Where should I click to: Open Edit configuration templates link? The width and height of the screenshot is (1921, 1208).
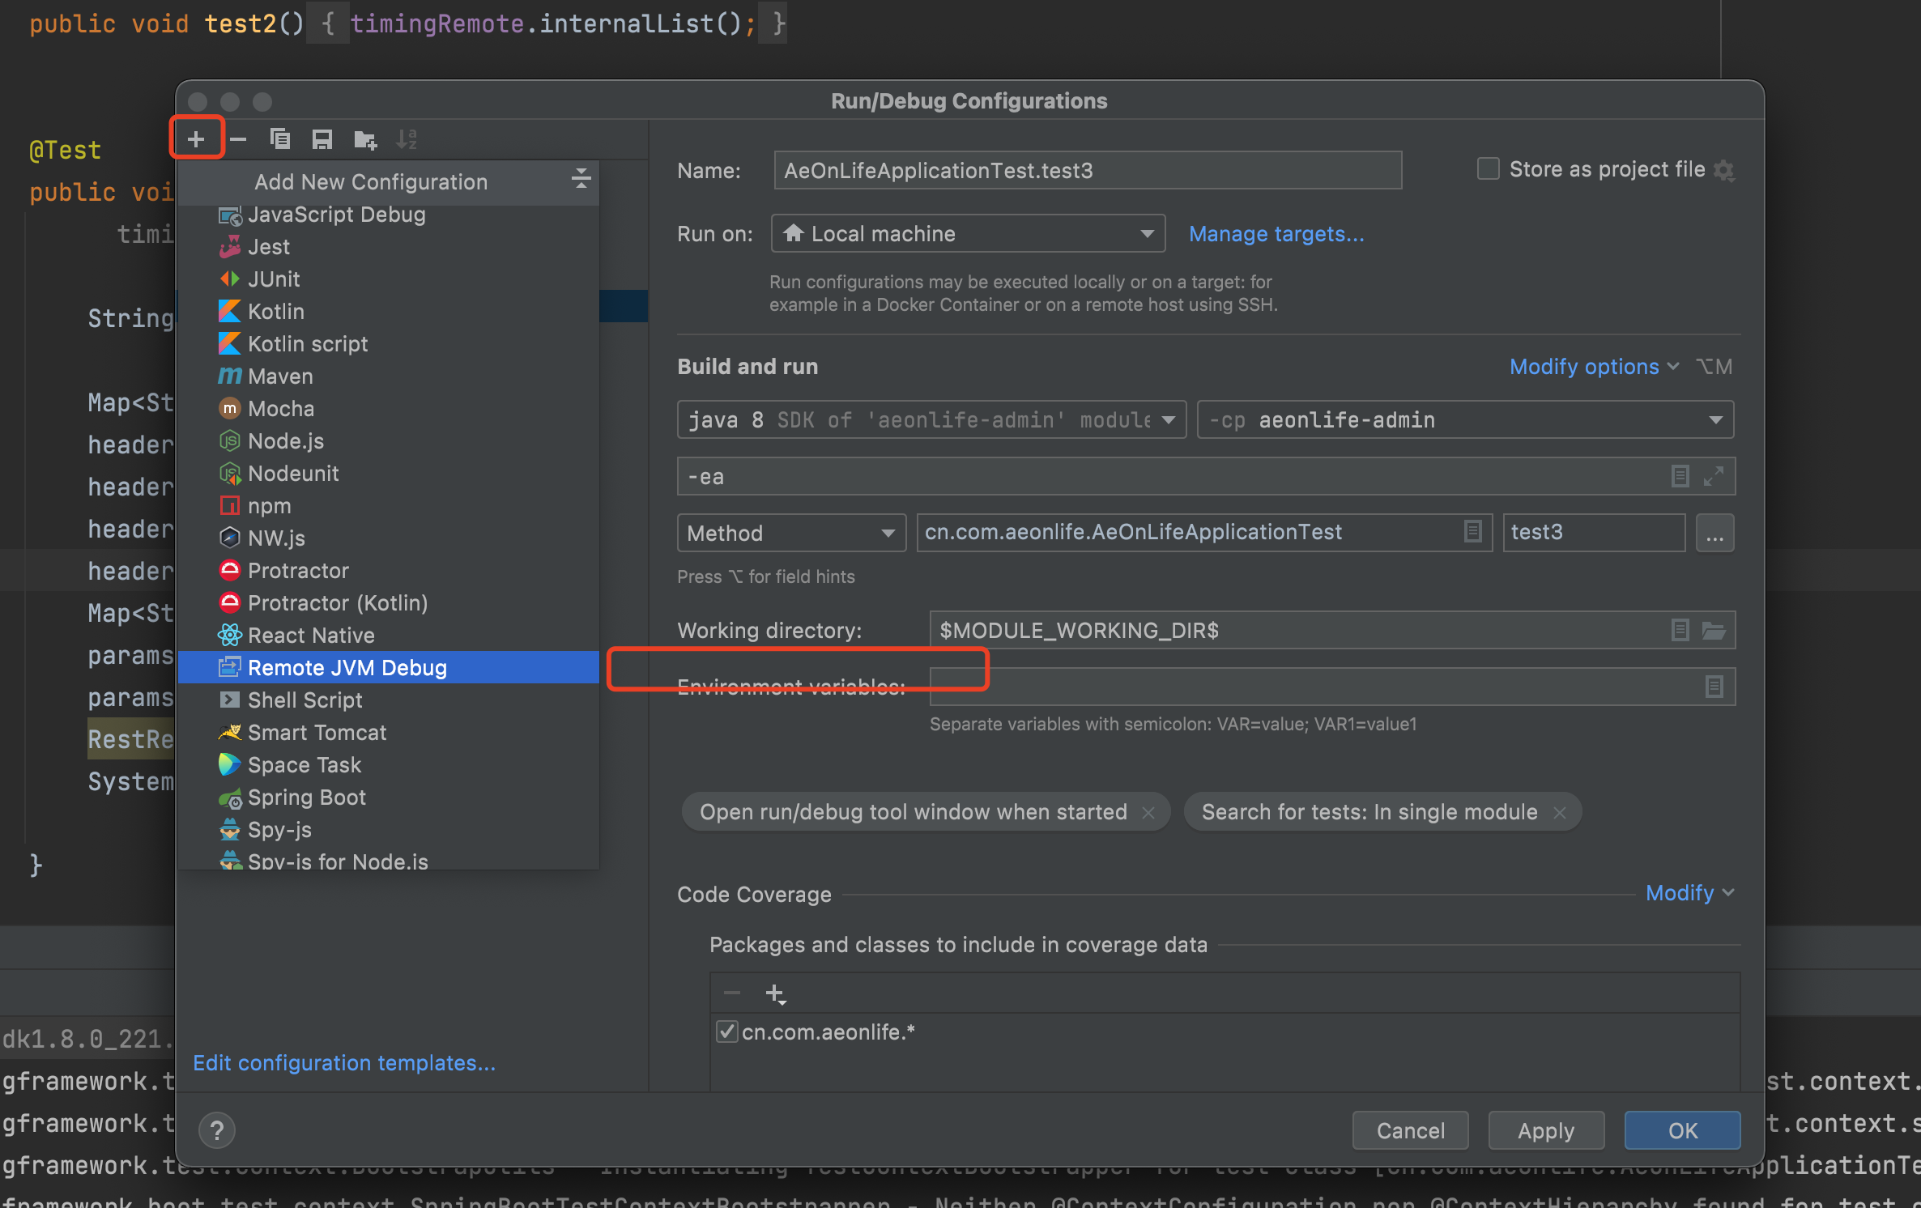[x=344, y=1063]
